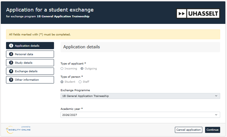Click step 1 number icon
227x137 pixels.
tap(11, 46)
